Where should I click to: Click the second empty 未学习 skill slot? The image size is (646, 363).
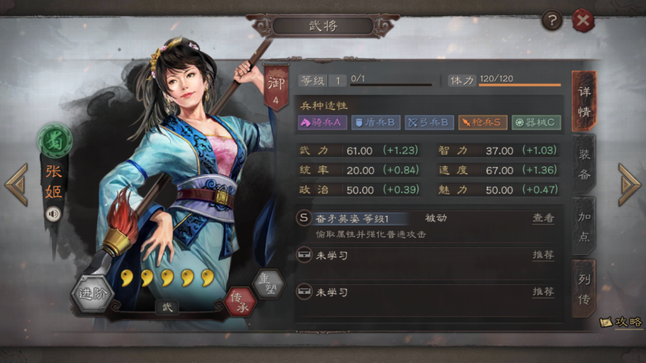(x=428, y=292)
